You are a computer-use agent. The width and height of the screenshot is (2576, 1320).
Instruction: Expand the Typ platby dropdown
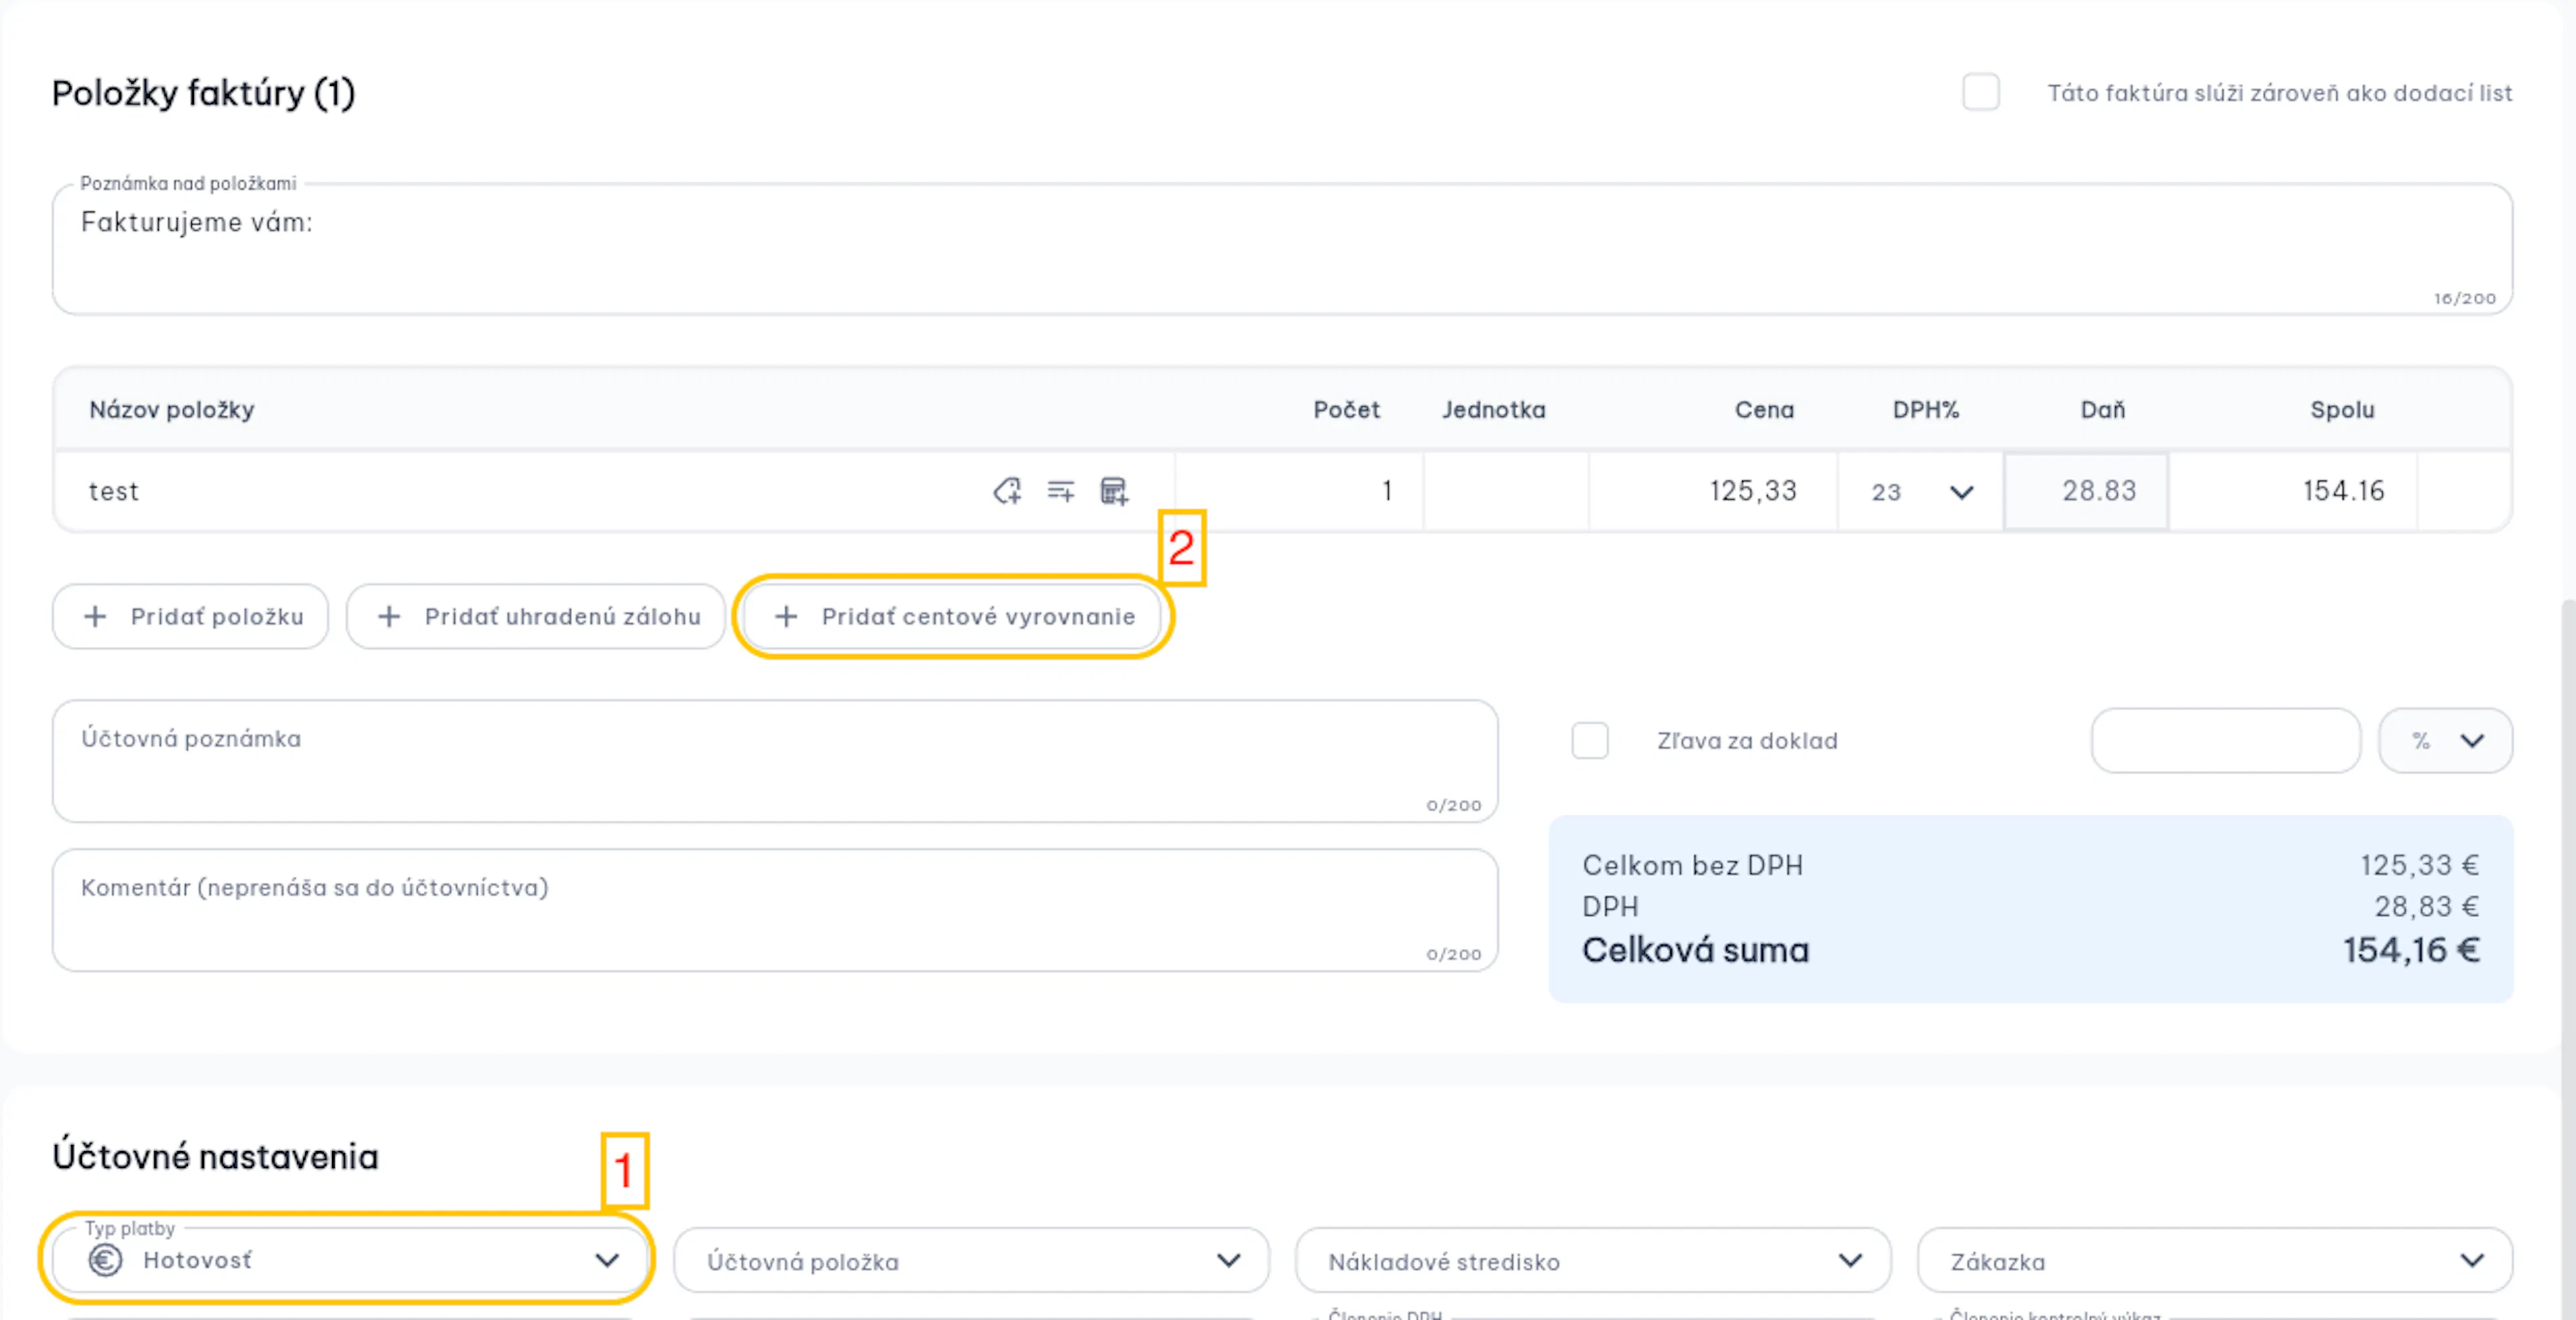tap(350, 1260)
